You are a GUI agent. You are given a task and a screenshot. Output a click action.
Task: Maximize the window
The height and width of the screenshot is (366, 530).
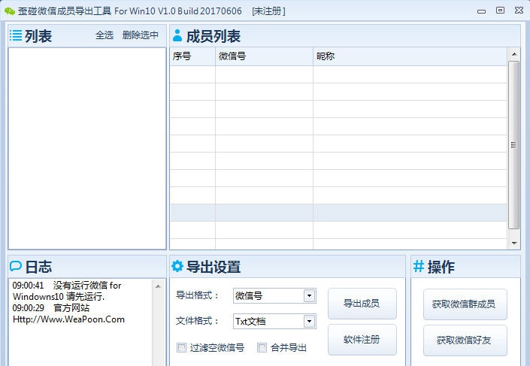500,11
